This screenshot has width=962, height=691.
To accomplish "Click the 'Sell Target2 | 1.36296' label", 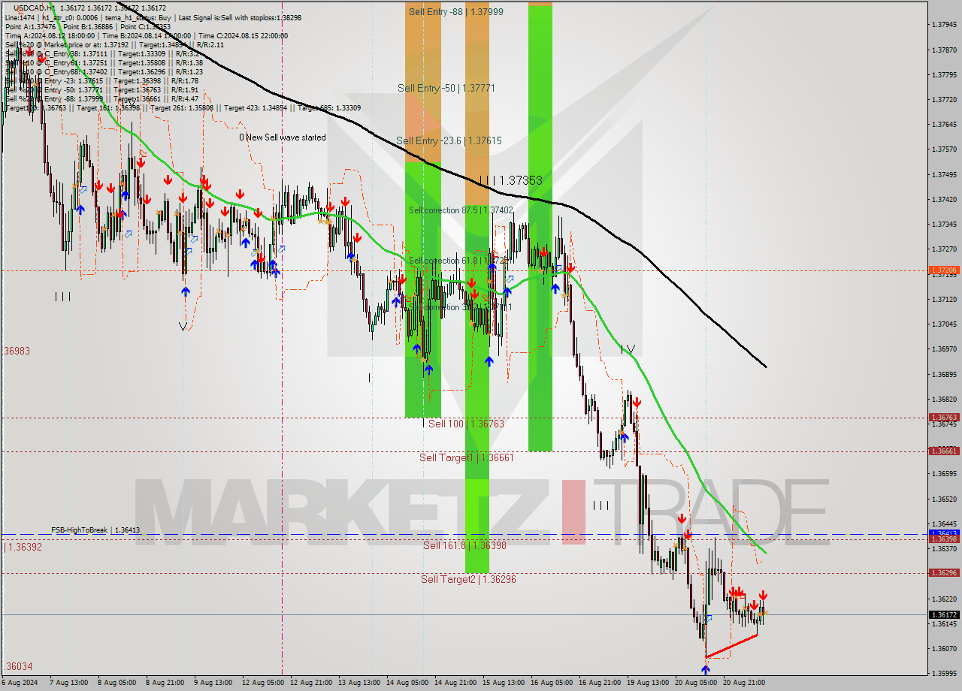I will coord(468,579).
